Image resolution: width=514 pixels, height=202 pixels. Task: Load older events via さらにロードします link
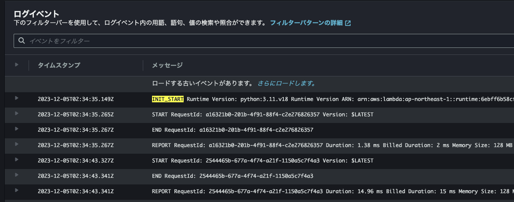point(286,83)
